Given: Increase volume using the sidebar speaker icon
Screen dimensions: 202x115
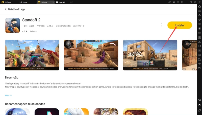Looking at the screenshot, I should point(199,15).
